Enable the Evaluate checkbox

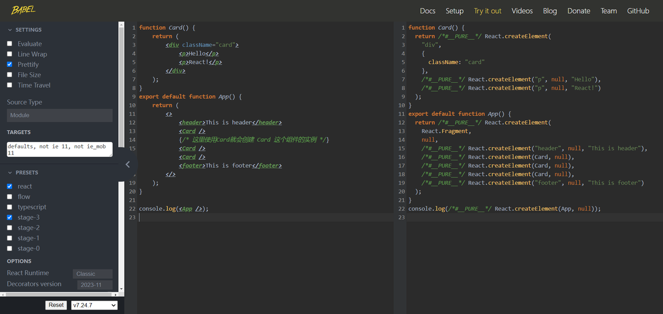point(9,44)
